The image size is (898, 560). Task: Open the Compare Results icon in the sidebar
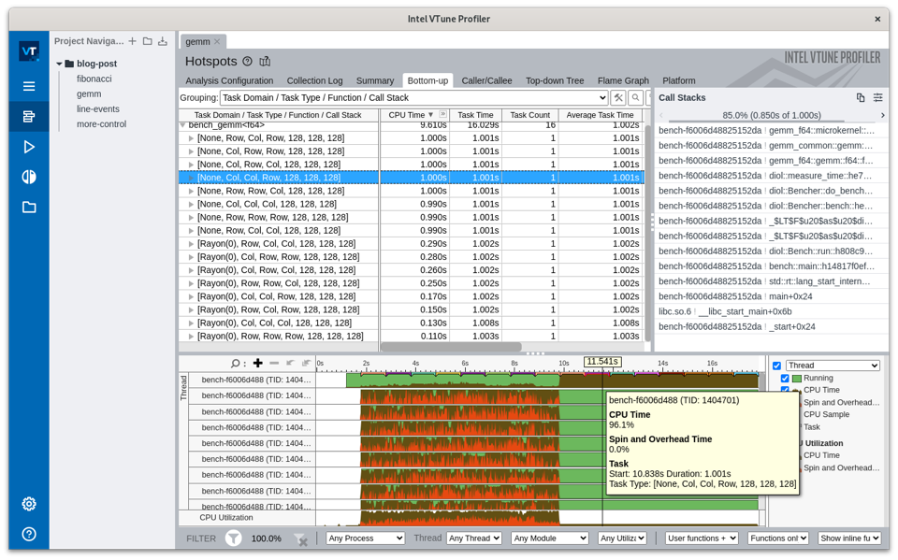pyautogui.click(x=29, y=177)
